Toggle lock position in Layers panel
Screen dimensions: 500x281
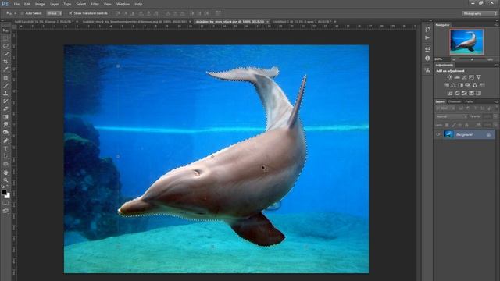[460, 125]
